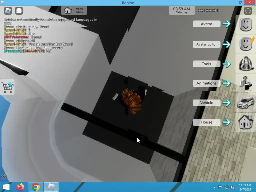Click the House label button

(206, 122)
